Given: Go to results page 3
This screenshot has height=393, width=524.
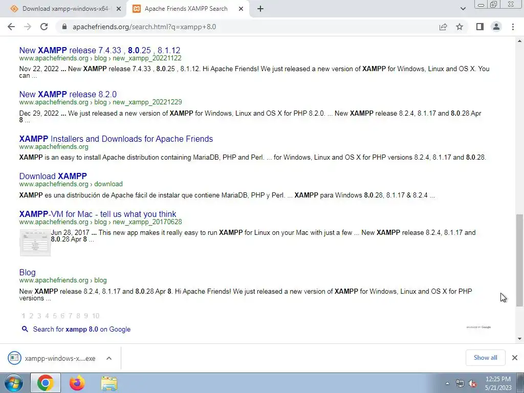Looking at the screenshot, I should [x=39, y=316].
